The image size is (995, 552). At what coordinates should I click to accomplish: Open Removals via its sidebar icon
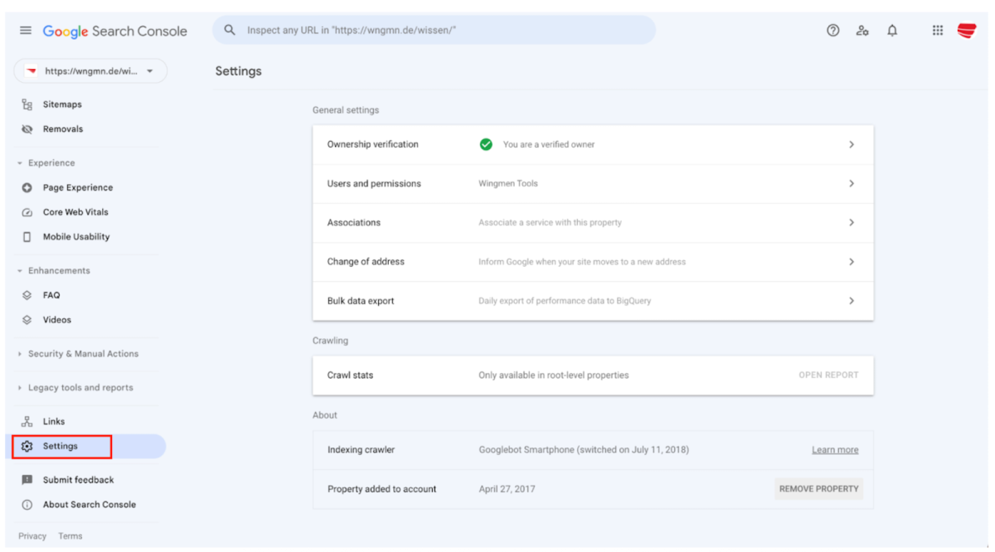click(26, 128)
